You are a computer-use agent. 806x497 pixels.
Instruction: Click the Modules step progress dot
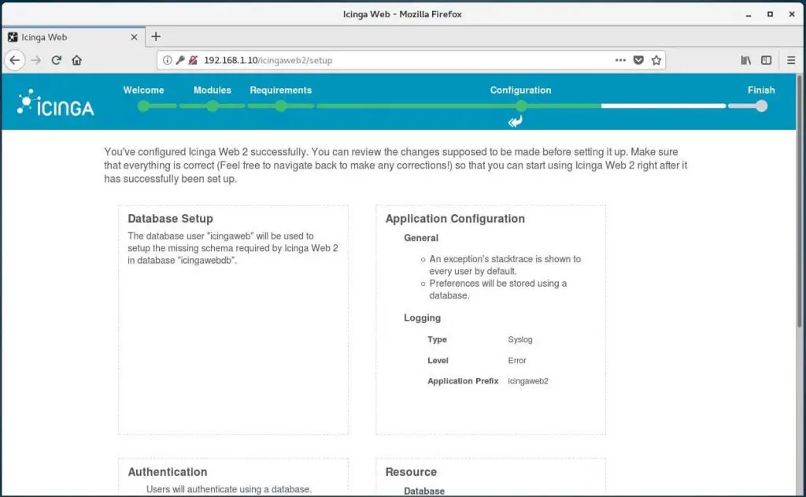[x=213, y=106]
